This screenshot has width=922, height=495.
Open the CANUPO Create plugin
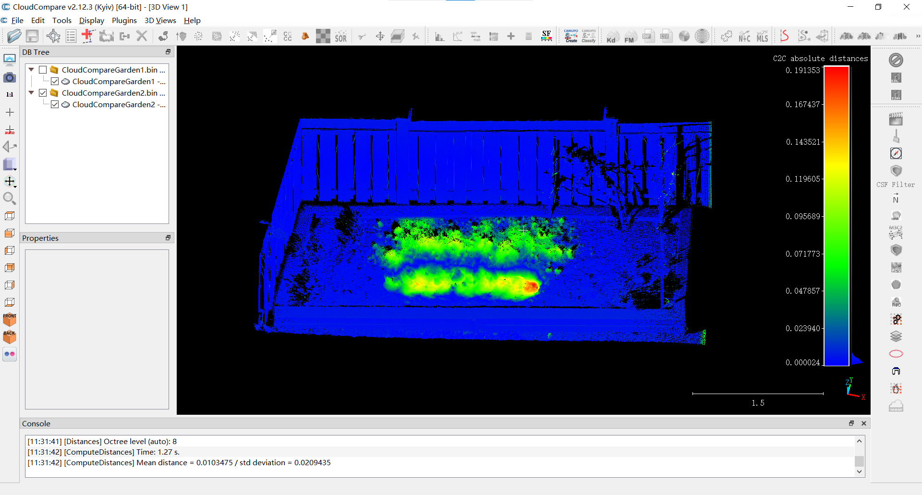click(571, 36)
